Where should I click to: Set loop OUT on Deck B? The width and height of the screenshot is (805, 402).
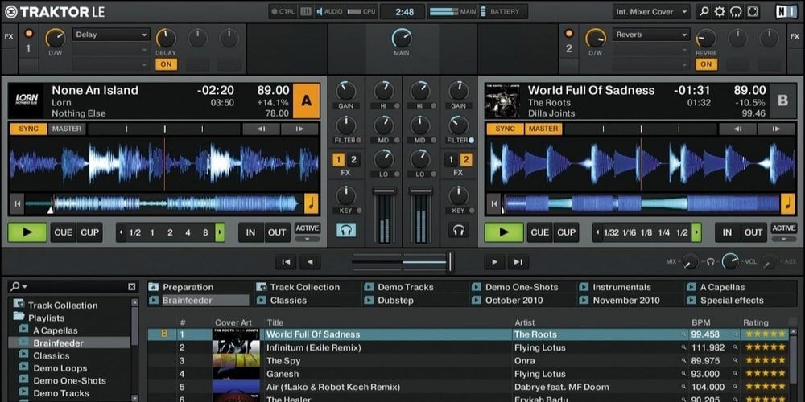tap(753, 232)
